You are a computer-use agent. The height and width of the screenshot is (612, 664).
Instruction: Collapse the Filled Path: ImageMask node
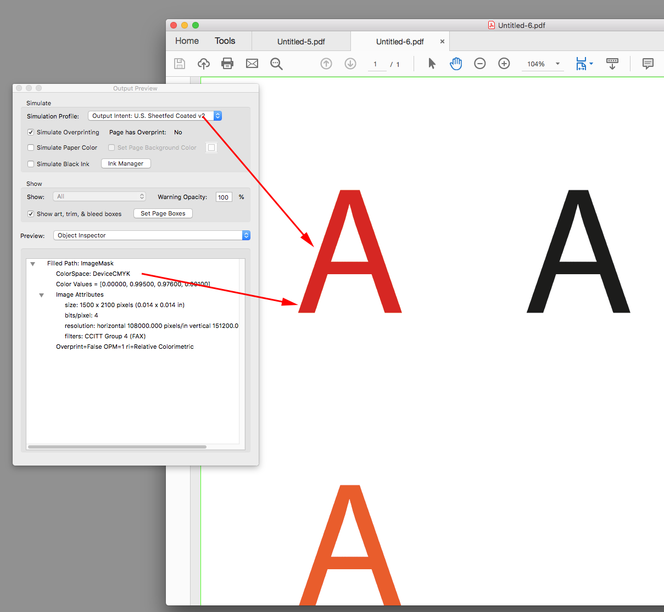[x=33, y=264]
